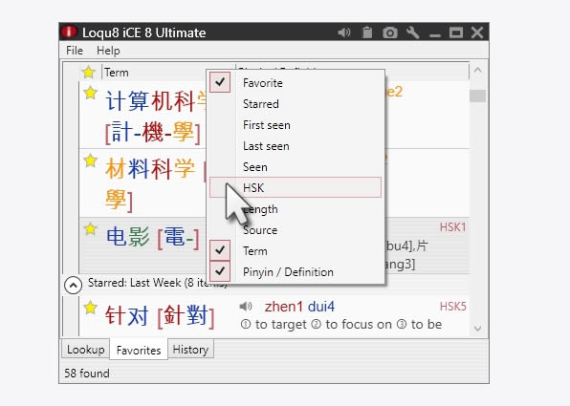Click the scroll down arrow

pyautogui.click(x=477, y=329)
